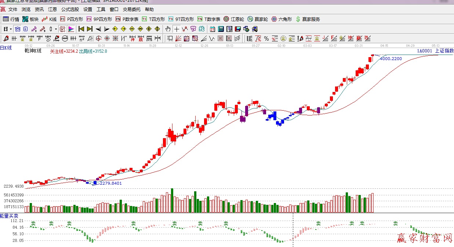Click the 4000.2200 price label on chart
The image size is (454, 247).
pyautogui.click(x=391, y=59)
